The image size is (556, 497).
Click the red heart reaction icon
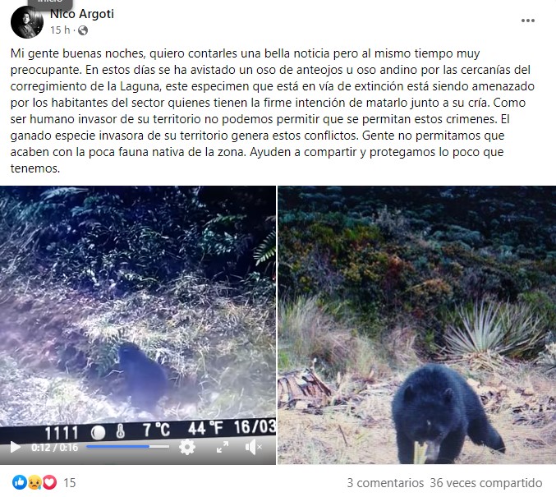tap(49, 482)
